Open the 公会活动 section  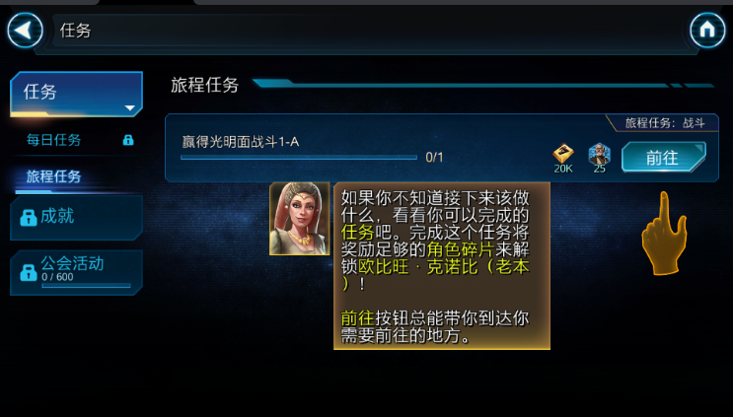point(76,273)
